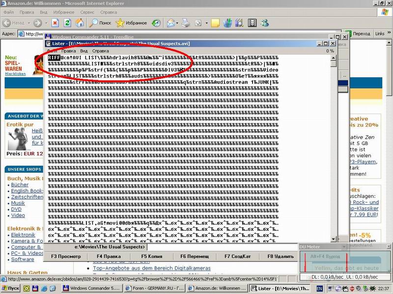Open the Вид menu in Lister window
The width and height of the screenshot is (393, 294).
[x=84, y=51]
